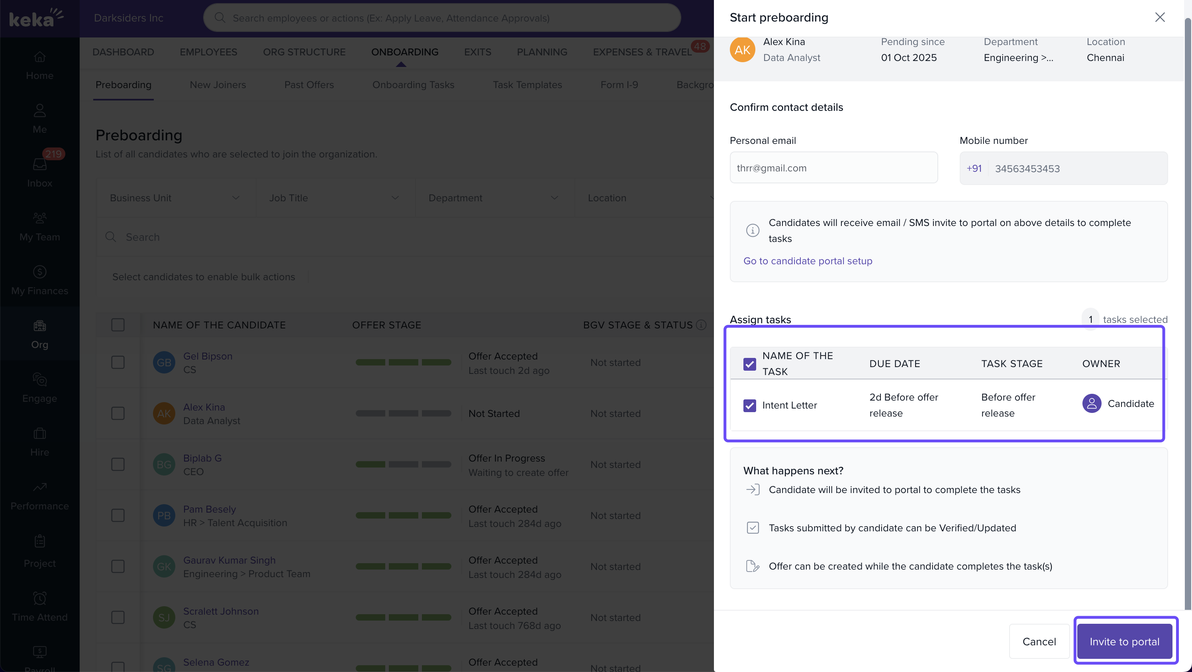Expand the Department filter dropdown

(494, 198)
